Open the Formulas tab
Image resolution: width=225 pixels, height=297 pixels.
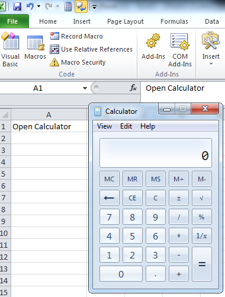pyautogui.click(x=174, y=21)
